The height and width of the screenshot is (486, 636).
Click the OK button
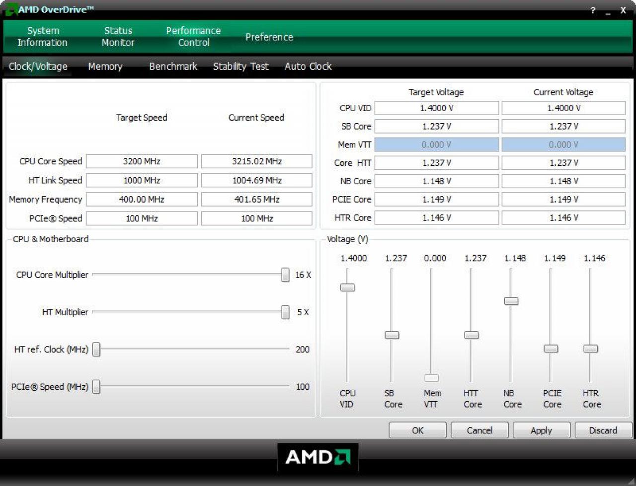418,430
